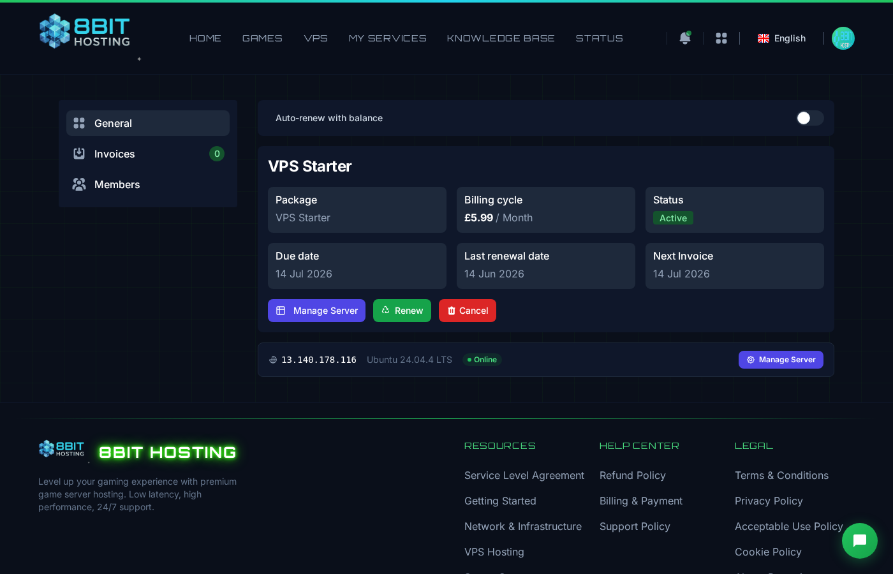Viewport: 893px width, 574px height.
Task: Open the Service Level Agreement link
Action: pos(524,475)
